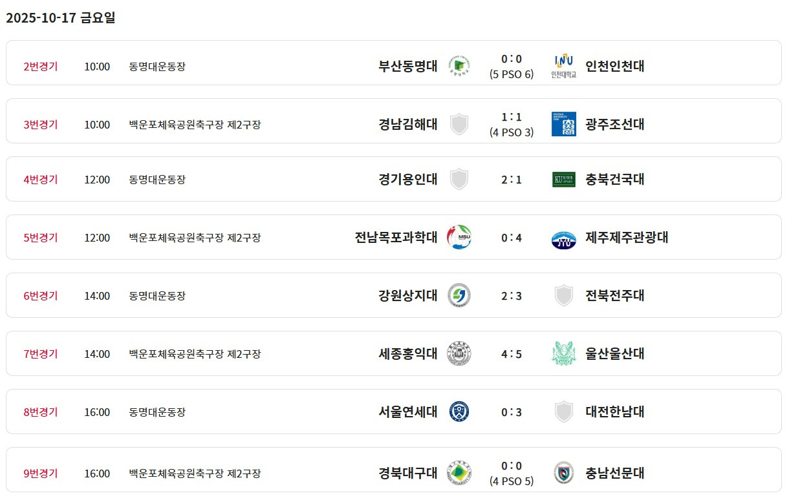The height and width of the screenshot is (500, 789).
Task: Click the 4 : 5 score of 7번경기
Action: pos(511,353)
